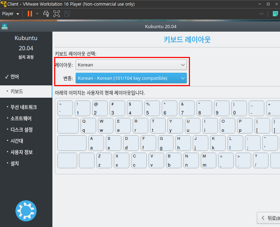Collapse the toolbar with the double chevron

click(x=262, y=14)
